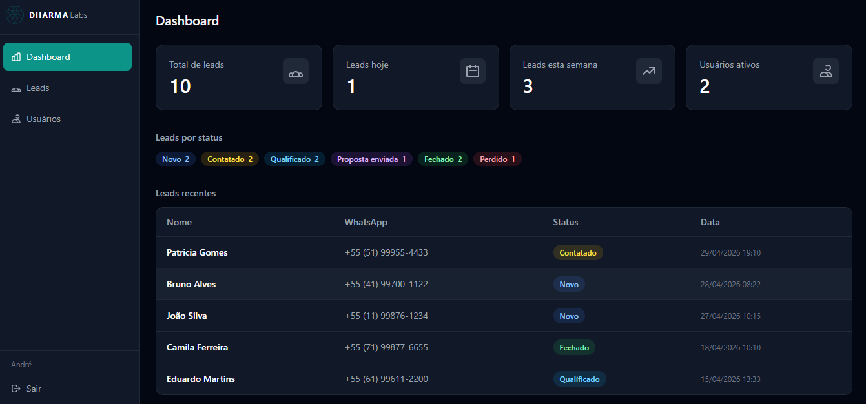
Task: Click Novo badge in João Silva row
Action: (569, 316)
